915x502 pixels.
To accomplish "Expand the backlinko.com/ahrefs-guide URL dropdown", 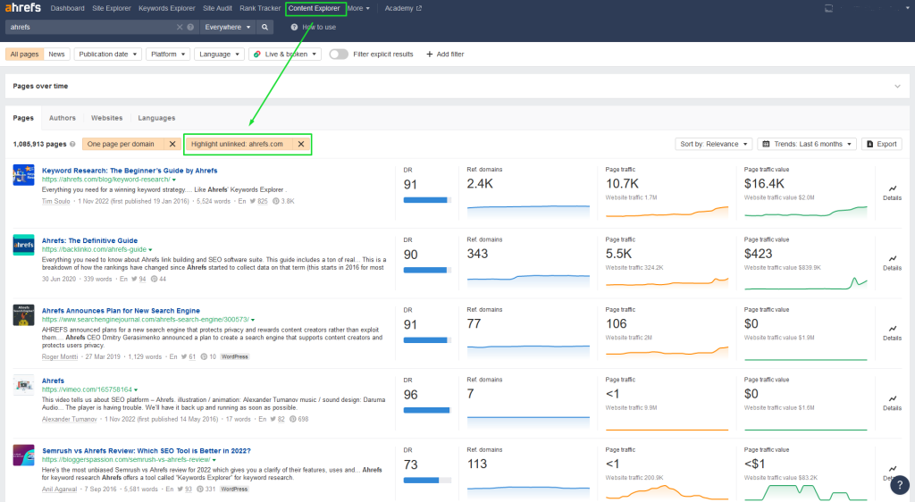I will [x=150, y=249].
